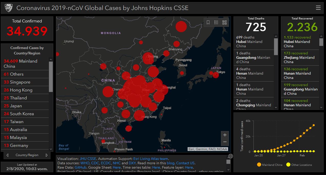Open the CDC data source link
The height and width of the screenshot is (175, 326).
[x=95, y=163]
